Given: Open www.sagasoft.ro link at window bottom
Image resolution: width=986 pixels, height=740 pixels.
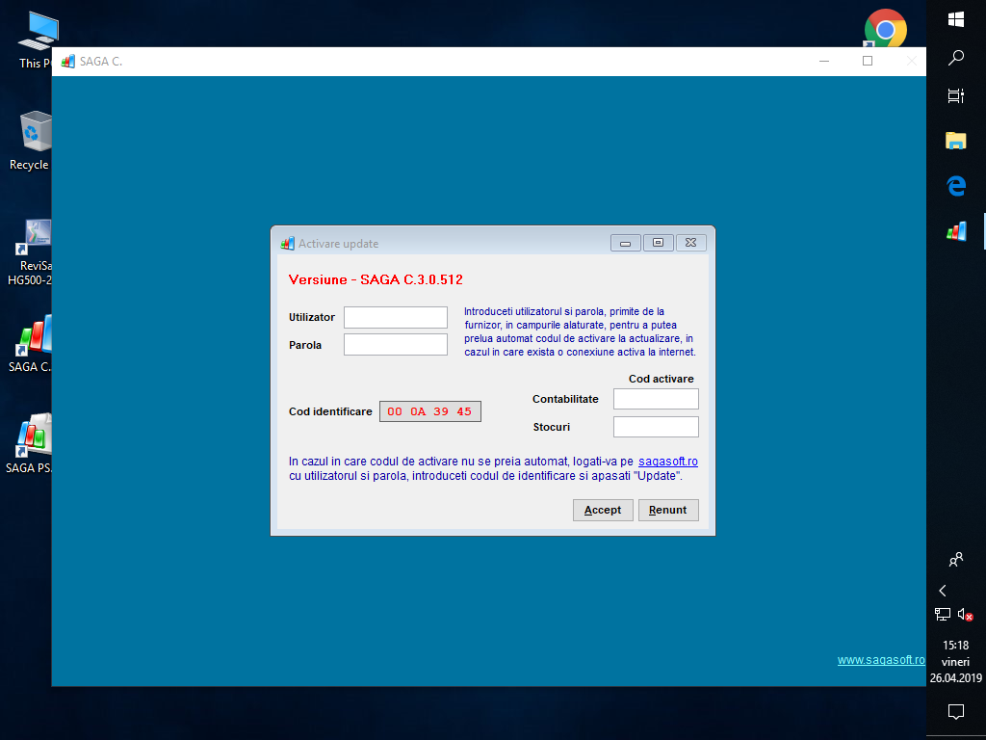Looking at the screenshot, I should (x=881, y=659).
